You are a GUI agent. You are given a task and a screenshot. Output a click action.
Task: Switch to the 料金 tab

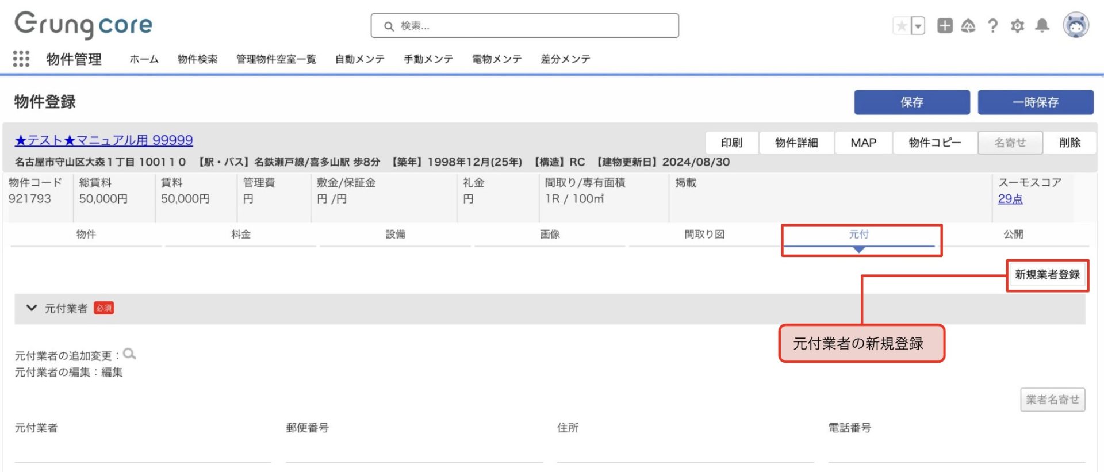pos(240,235)
